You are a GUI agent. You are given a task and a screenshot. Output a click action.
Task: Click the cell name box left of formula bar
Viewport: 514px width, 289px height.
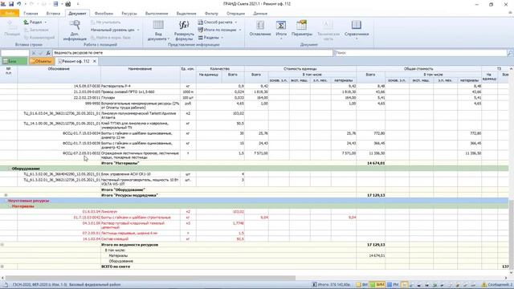(x=14, y=53)
